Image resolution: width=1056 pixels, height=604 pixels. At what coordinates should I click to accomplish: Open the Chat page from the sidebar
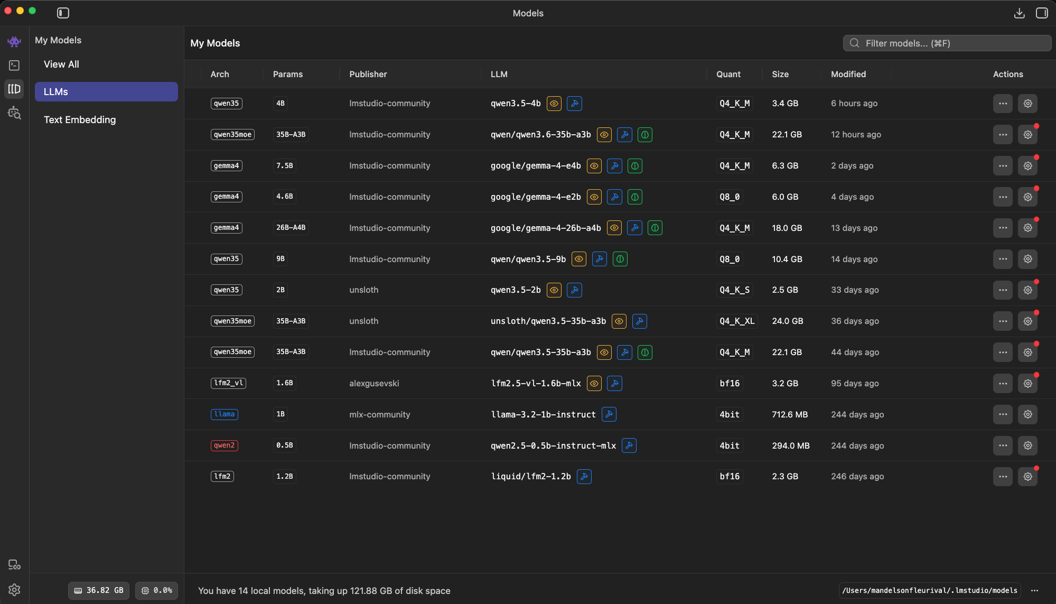tap(14, 41)
